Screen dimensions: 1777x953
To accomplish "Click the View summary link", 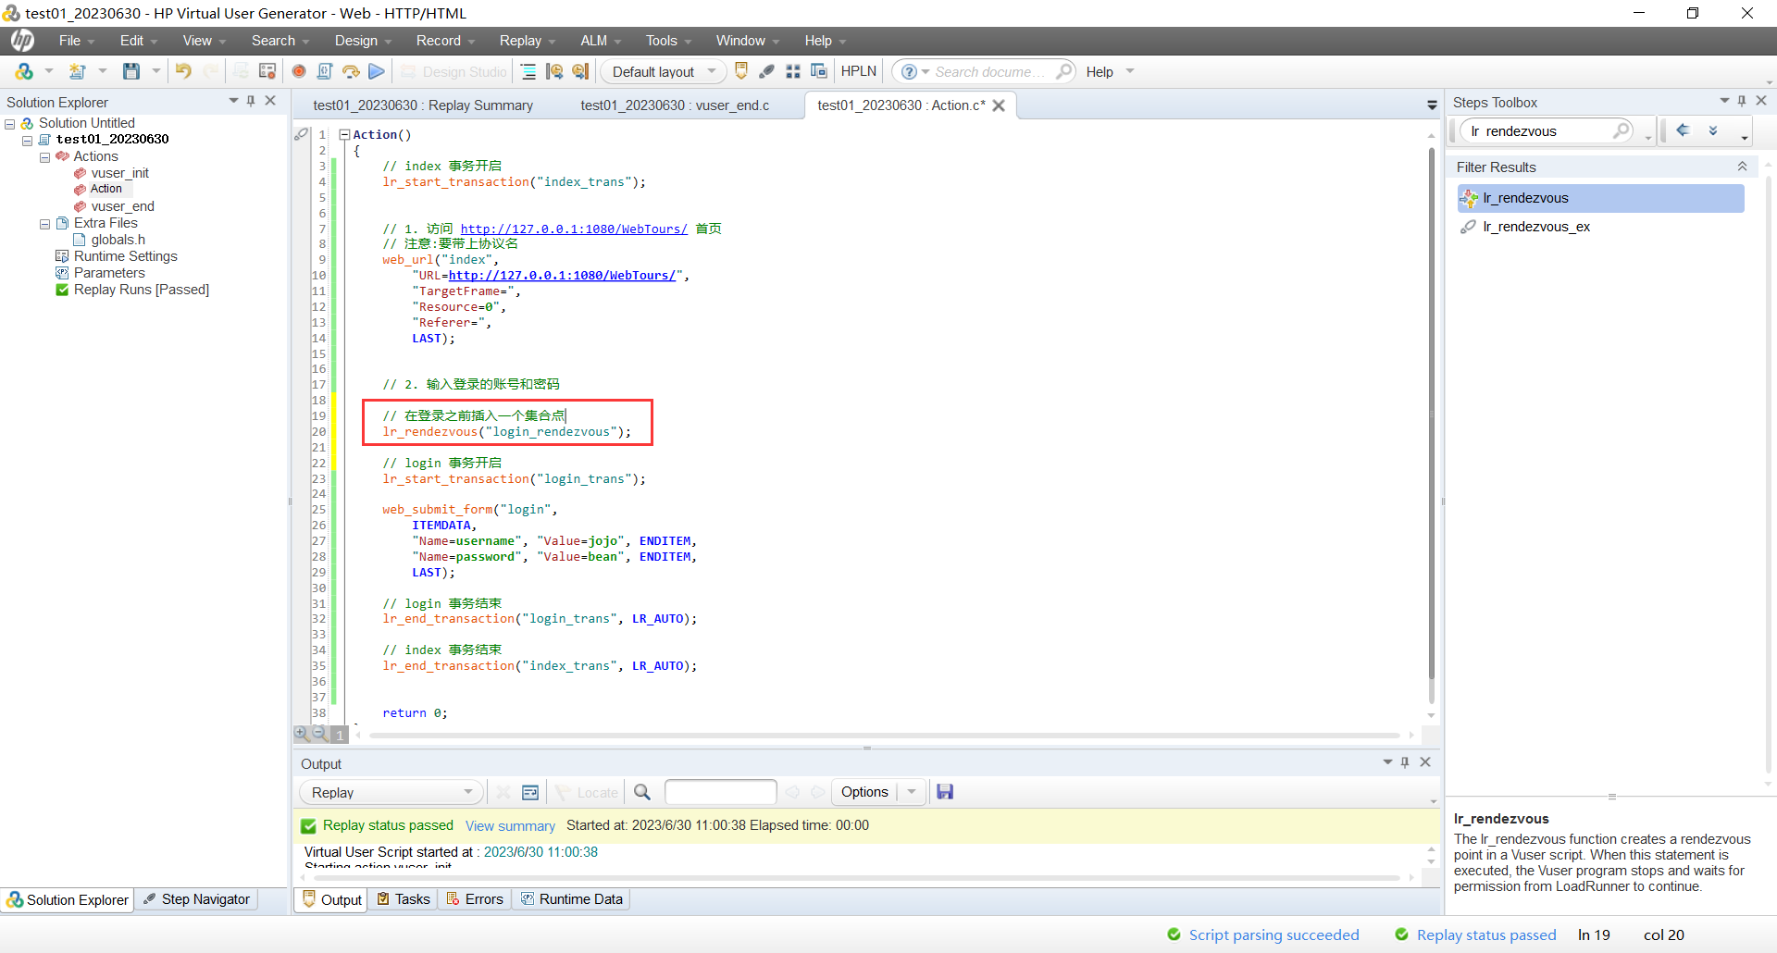I will coord(510,826).
